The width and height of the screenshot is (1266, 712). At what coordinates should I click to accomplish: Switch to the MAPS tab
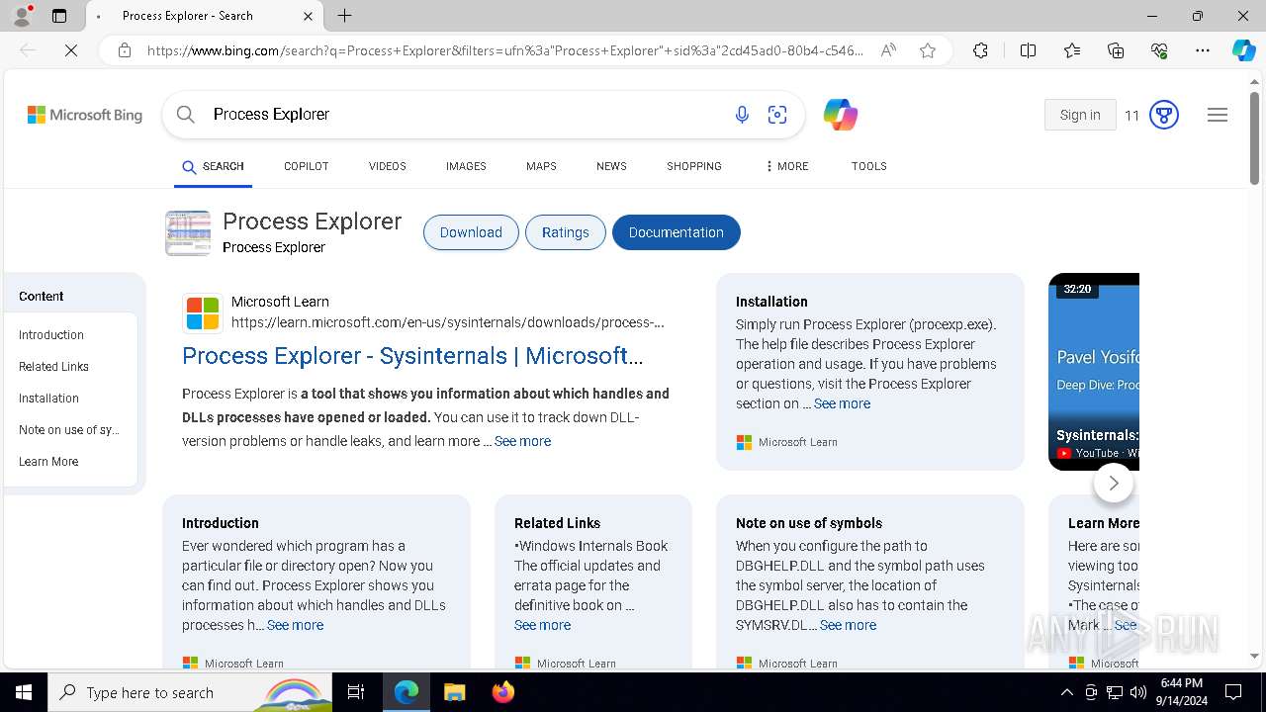(x=541, y=166)
